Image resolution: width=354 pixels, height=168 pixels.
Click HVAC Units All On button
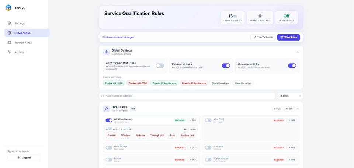click(x=277, y=109)
